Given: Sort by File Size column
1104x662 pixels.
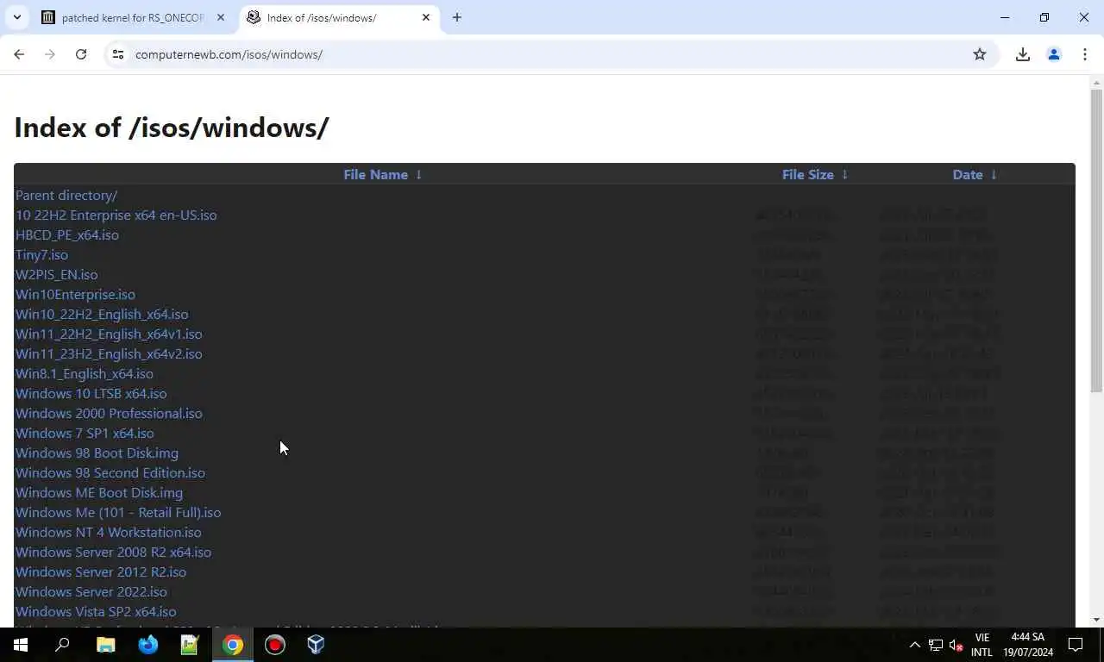Looking at the screenshot, I should (815, 174).
